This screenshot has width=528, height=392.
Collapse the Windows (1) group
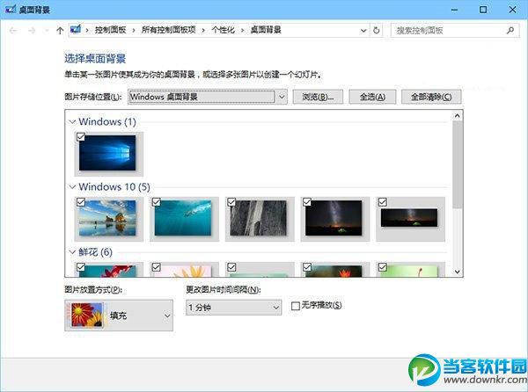tap(72, 121)
